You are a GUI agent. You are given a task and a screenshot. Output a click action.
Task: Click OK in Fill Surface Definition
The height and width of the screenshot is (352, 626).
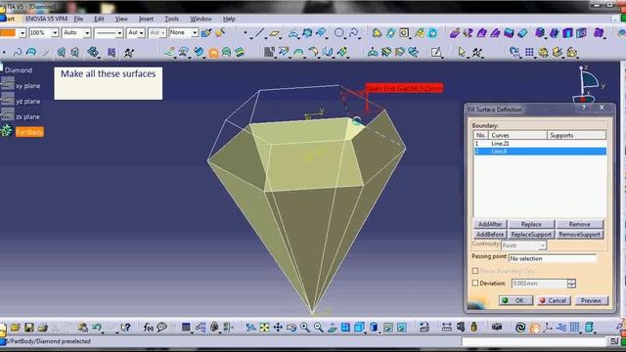point(515,300)
